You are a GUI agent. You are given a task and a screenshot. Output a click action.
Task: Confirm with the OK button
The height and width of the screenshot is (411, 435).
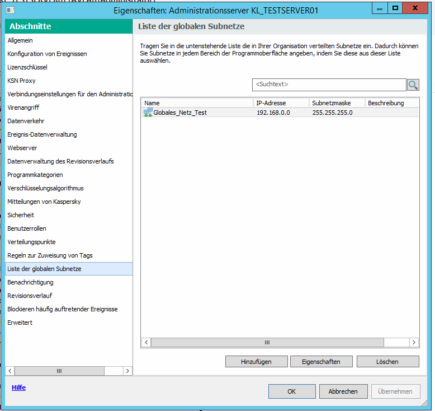292,391
